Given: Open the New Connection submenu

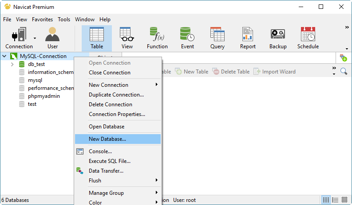Looking at the screenshot, I should pyautogui.click(x=118, y=85).
